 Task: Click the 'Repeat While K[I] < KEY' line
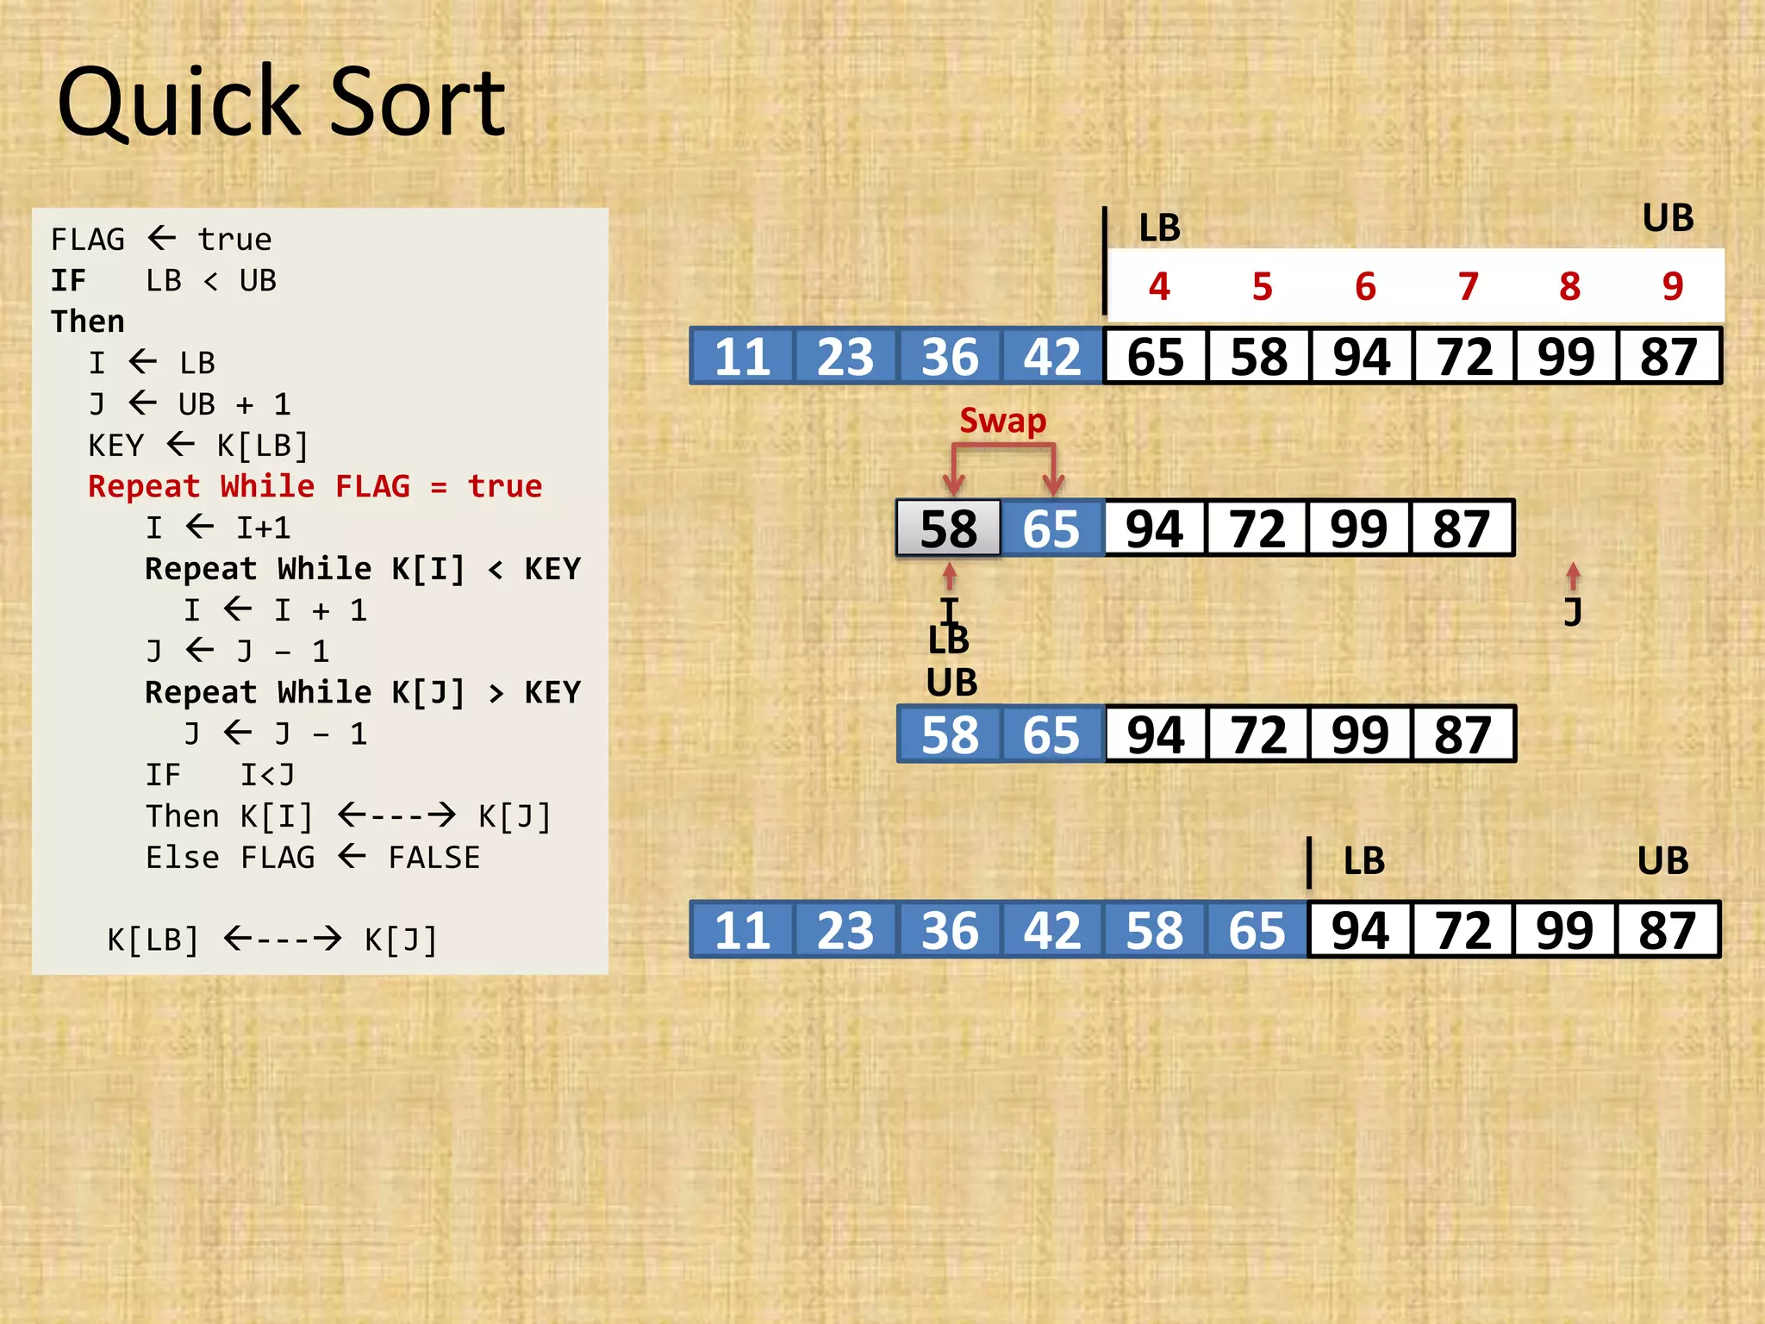click(x=362, y=569)
